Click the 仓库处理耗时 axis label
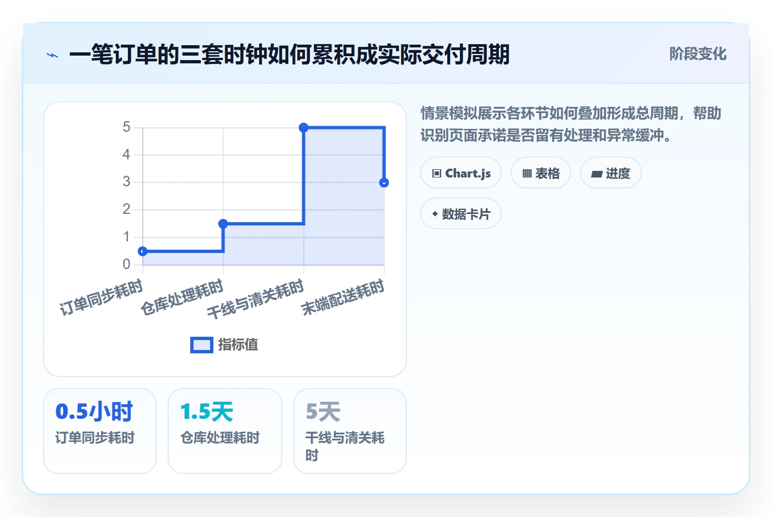Viewport: 772px width, 517px height. pyautogui.click(x=182, y=298)
